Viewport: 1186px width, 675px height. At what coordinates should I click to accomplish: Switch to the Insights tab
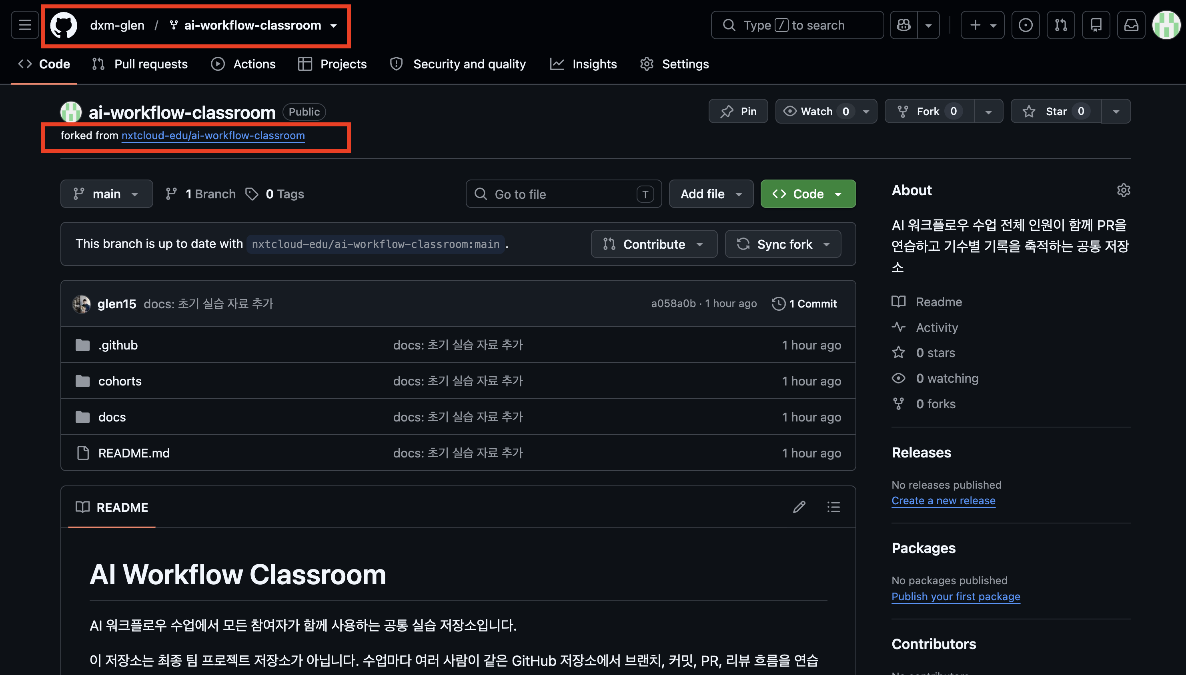(x=584, y=64)
